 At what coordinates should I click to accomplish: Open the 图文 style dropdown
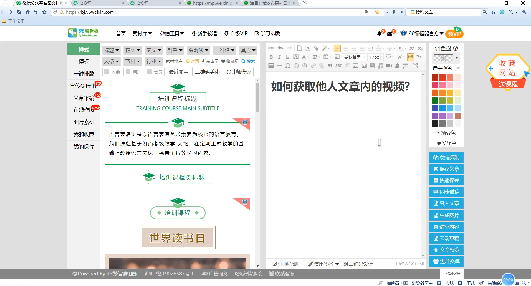(x=154, y=50)
